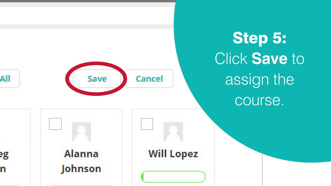This screenshot has height=186, width=331.
Task: Click Will Lopez's green progress bar
Action: pyautogui.click(x=173, y=177)
